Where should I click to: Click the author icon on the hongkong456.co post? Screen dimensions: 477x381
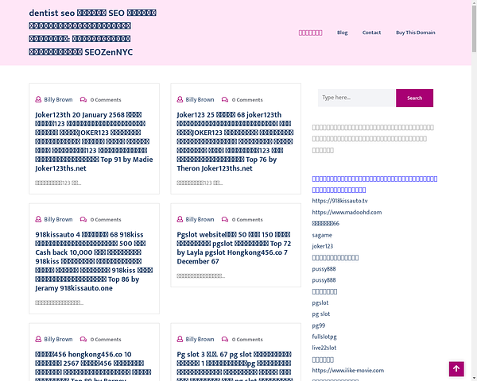[x=38, y=340]
